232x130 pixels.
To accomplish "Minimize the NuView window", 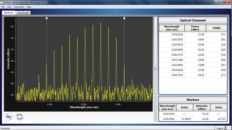I will tap(217, 2).
